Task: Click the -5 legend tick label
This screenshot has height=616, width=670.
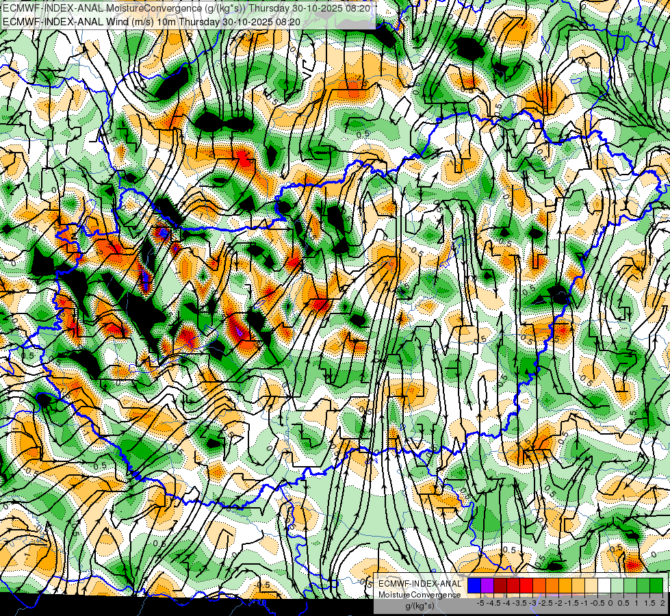Action: [480, 603]
